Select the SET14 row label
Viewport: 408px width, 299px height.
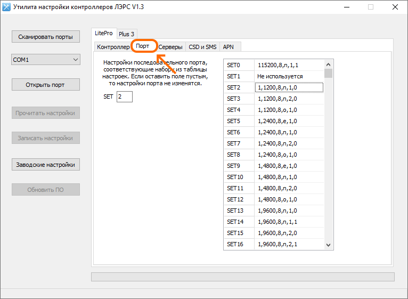(239, 222)
